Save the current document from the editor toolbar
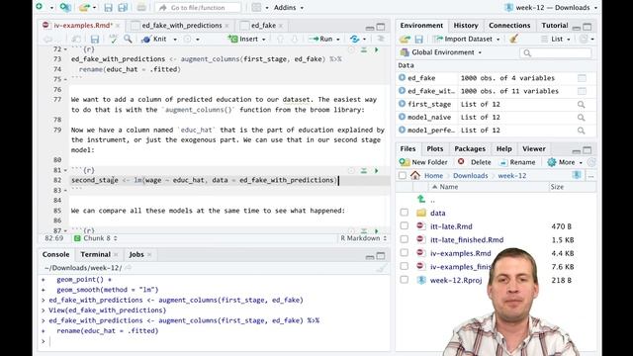The image size is (633, 356). pyautogui.click(x=95, y=40)
